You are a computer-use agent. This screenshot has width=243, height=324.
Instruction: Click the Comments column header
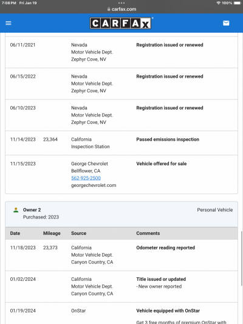click(x=148, y=233)
